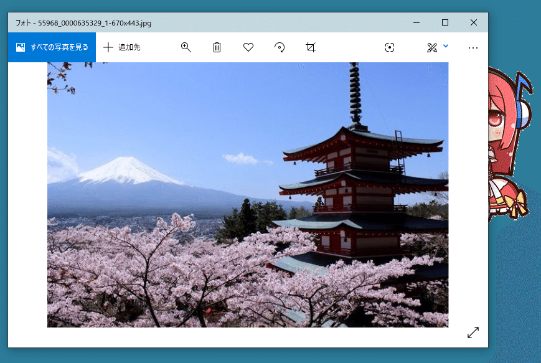Screen dimensions: 541x363
Task: Delete the photo with the trash icon
Action: (217, 47)
